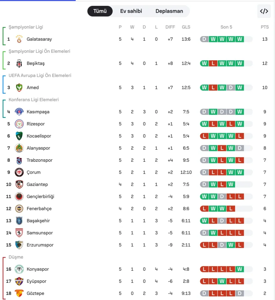
Task: Click the Beşiktaş team crest
Action: [19, 63]
